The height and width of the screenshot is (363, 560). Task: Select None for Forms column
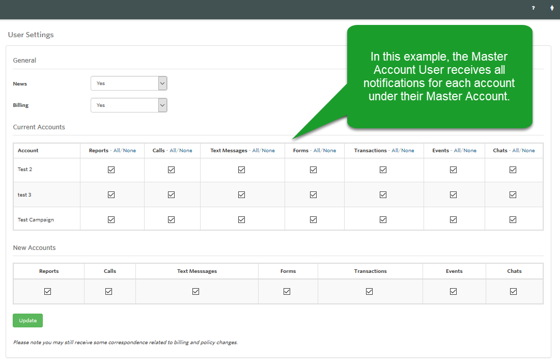(x=330, y=151)
